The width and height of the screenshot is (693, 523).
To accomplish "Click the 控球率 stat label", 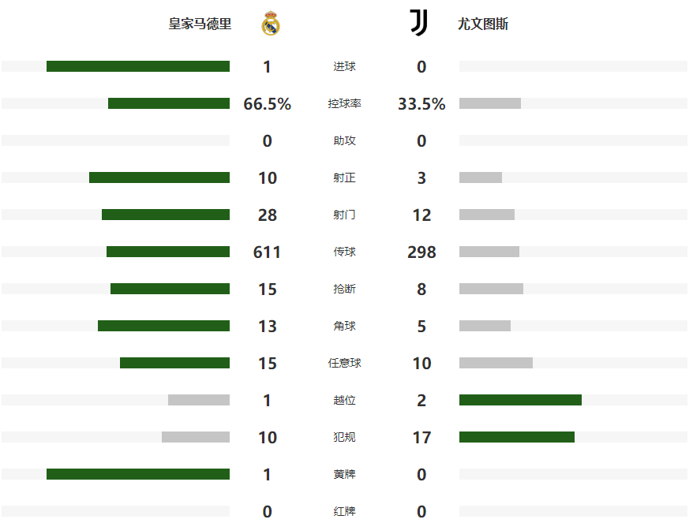I will click(x=344, y=104).
